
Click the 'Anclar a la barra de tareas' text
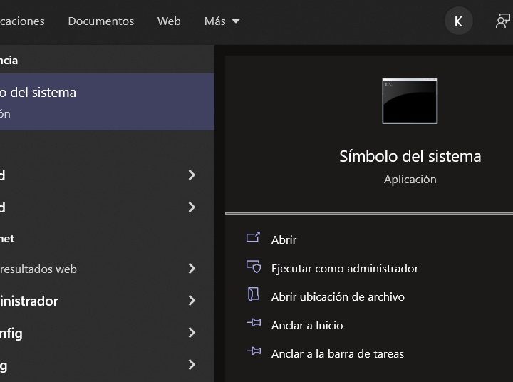(338, 353)
